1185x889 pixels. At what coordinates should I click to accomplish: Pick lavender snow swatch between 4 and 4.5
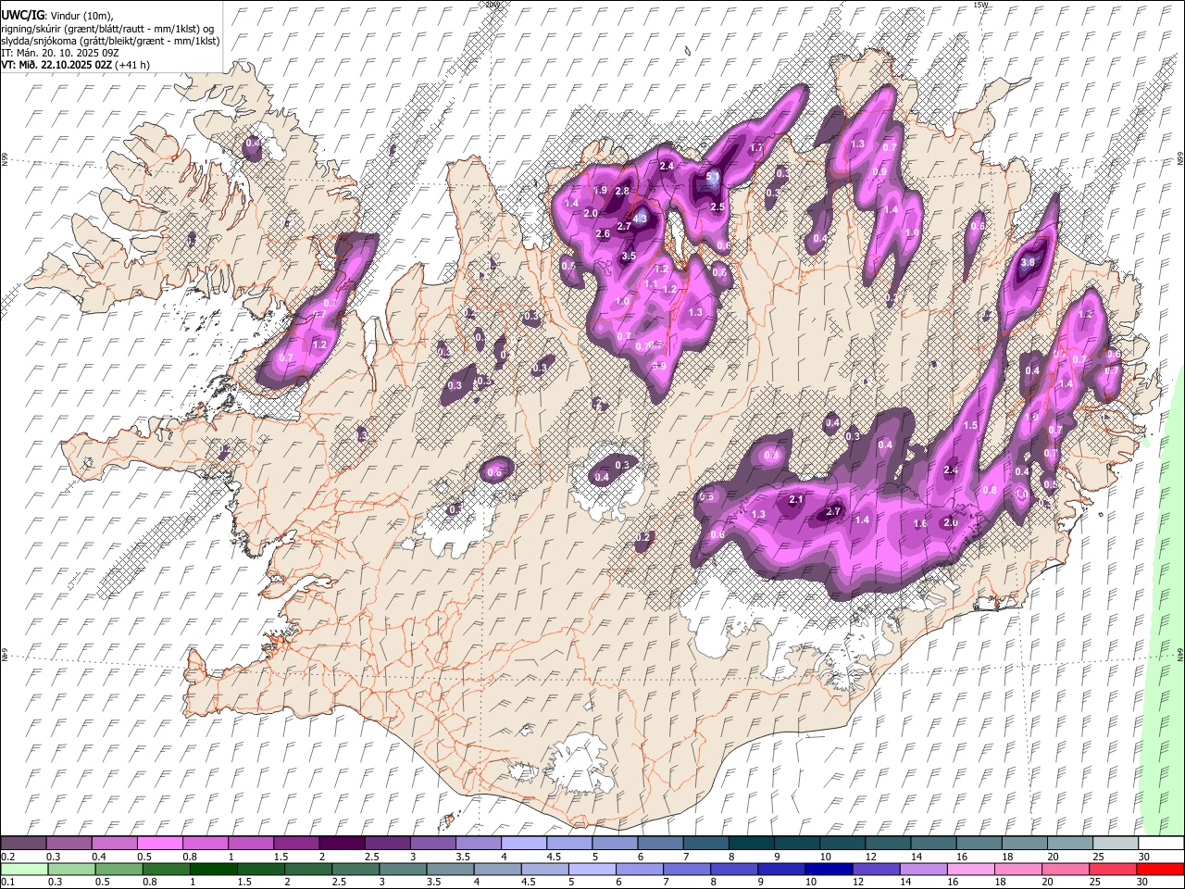pyautogui.click(x=523, y=843)
